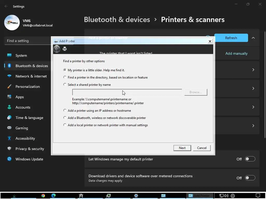The width and height of the screenshot is (266, 199).
Task: Go back using the dialog's back arrow
Action: pos(57,49)
